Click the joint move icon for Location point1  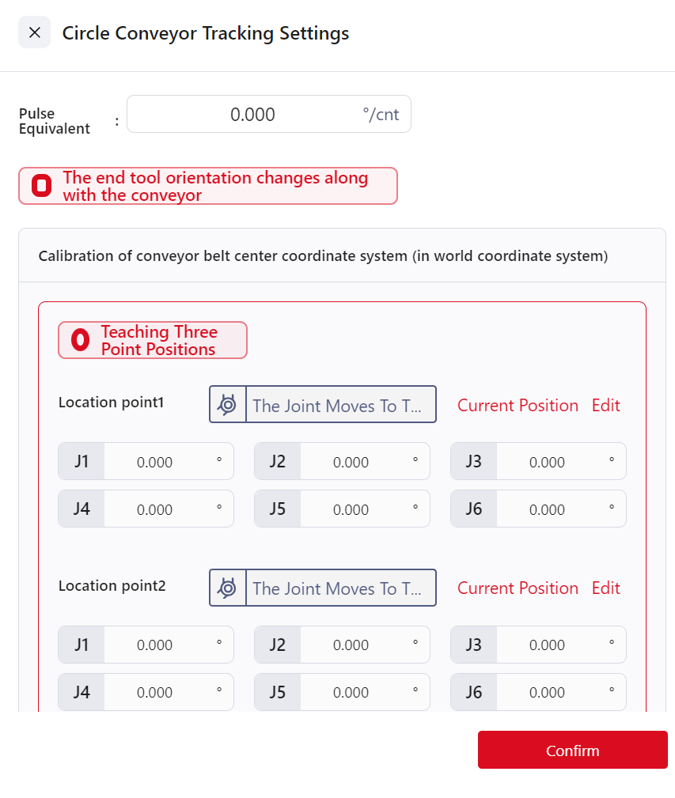coord(228,405)
